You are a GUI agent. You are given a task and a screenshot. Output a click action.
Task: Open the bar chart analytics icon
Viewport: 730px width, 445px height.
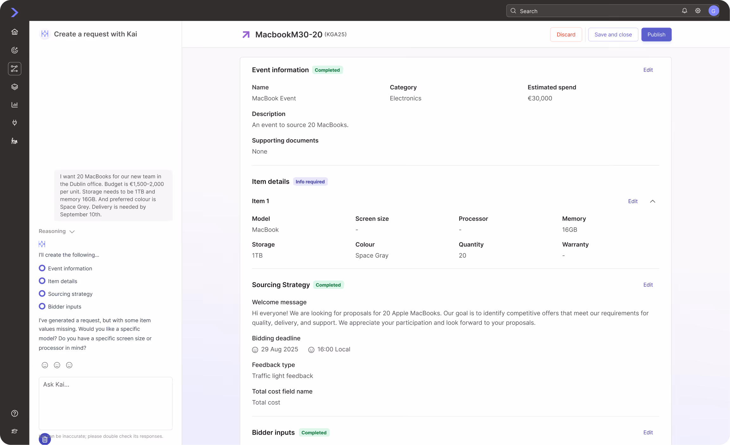pos(15,105)
